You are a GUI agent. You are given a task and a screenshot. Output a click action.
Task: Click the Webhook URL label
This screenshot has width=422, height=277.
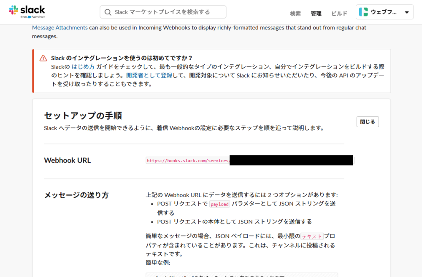[67, 160]
